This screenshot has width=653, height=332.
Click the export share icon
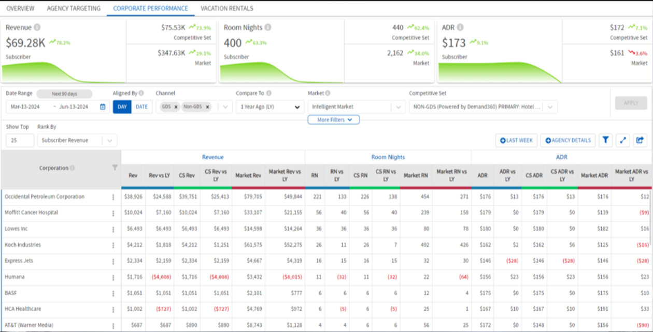point(640,140)
